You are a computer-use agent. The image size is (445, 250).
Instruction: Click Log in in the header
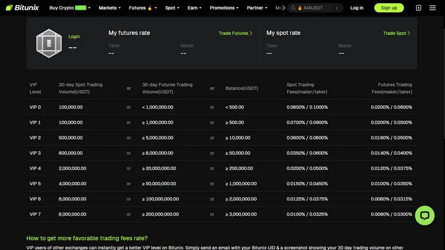tap(357, 8)
